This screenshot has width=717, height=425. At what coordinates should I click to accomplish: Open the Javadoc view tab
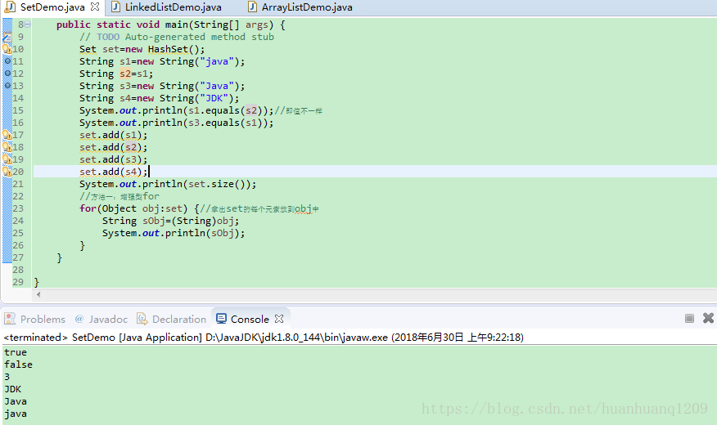pos(101,319)
